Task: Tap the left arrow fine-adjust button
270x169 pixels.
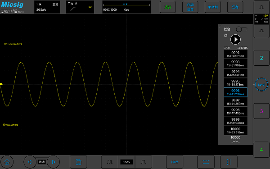Action: 30,162
